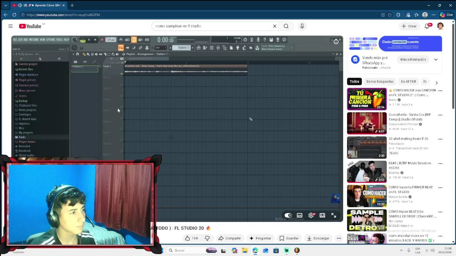Open a new browser tab
Viewport: 456px width, 256px height.
click(72, 5)
